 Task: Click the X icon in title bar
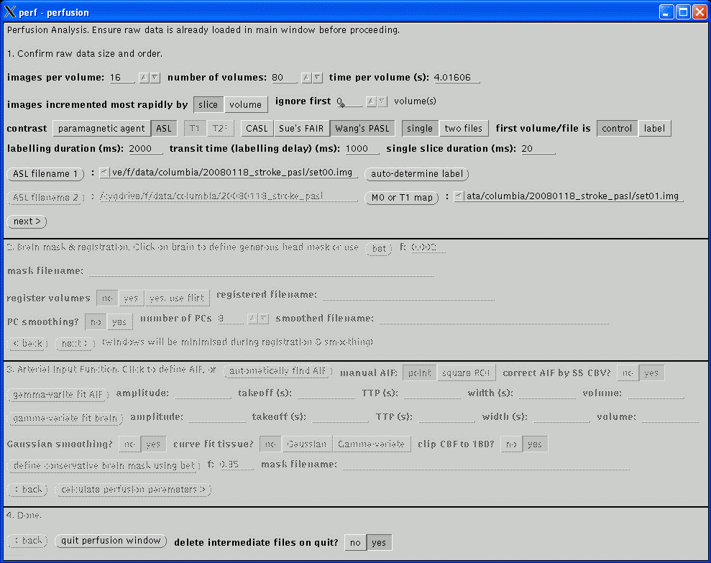click(x=9, y=12)
